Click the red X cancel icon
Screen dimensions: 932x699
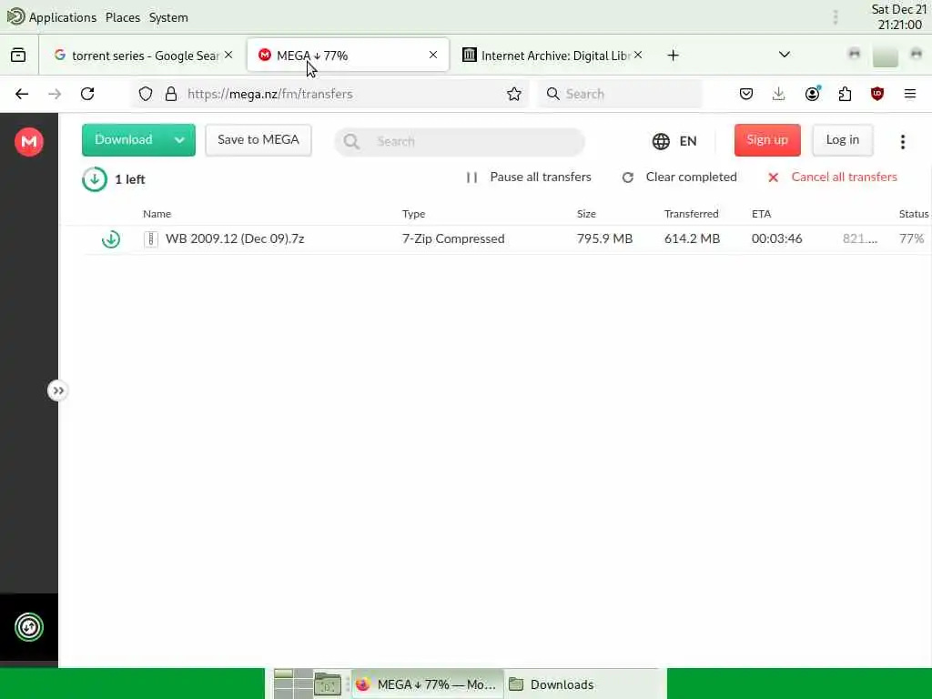tap(773, 177)
